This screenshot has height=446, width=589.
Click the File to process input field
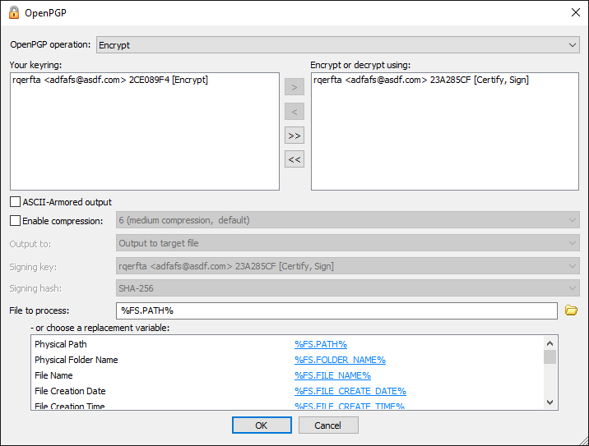coord(337,310)
